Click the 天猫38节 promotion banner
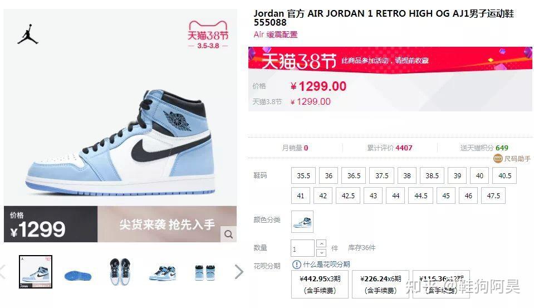The image size is (534, 308). 390,60
